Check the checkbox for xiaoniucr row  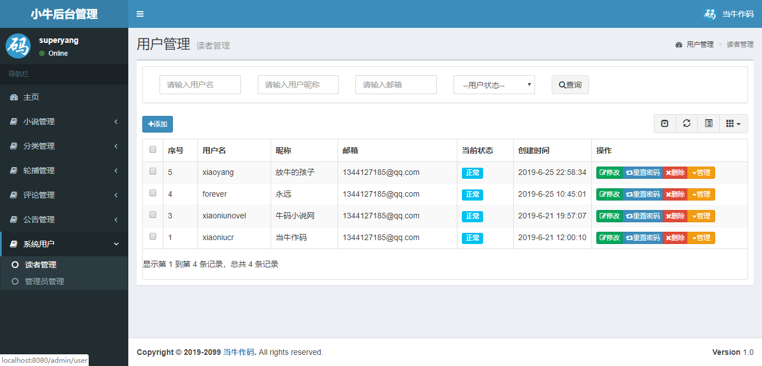(153, 236)
